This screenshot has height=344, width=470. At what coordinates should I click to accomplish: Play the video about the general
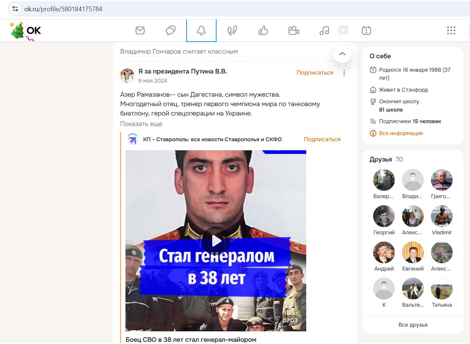click(216, 241)
